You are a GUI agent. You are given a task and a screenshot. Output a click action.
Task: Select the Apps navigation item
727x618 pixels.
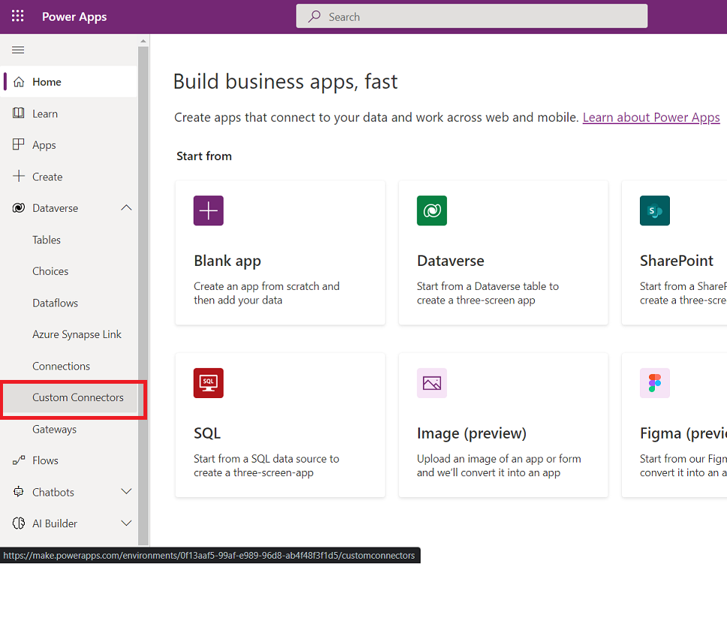tap(44, 145)
